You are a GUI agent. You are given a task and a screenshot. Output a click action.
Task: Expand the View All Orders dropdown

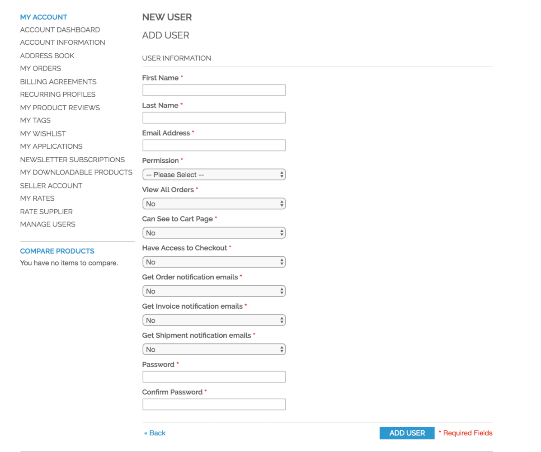214,204
